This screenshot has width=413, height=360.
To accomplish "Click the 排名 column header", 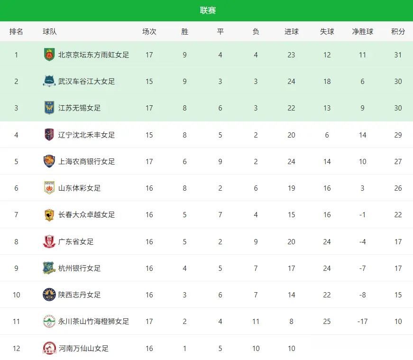I will tap(16, 32).
